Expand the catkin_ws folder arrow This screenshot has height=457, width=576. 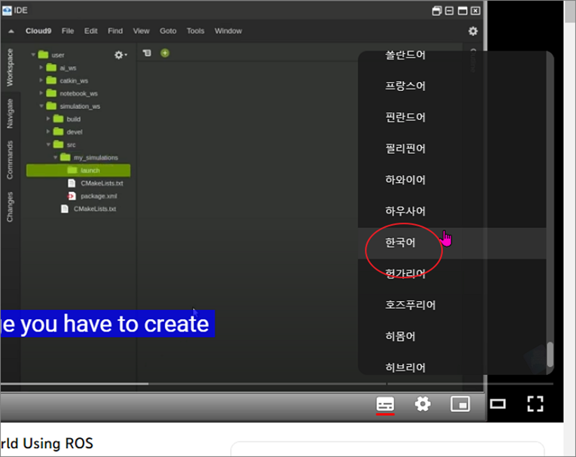tap(41, 80)
